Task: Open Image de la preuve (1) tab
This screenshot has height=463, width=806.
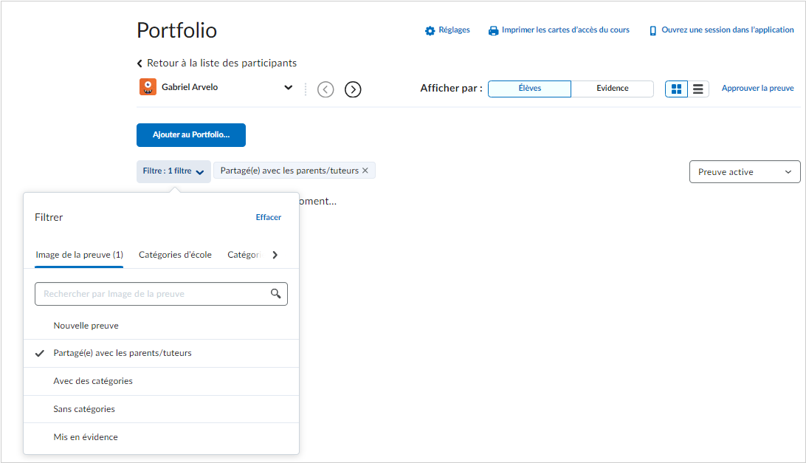Action: [x=79, y=255]
